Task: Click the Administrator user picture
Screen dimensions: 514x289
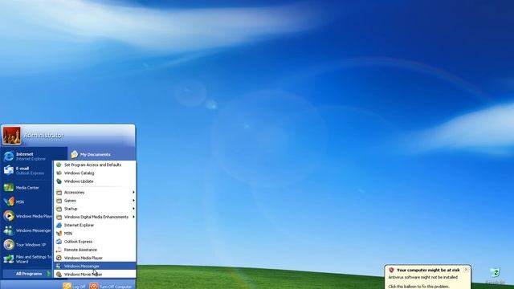Action: [x=11, y=136]
